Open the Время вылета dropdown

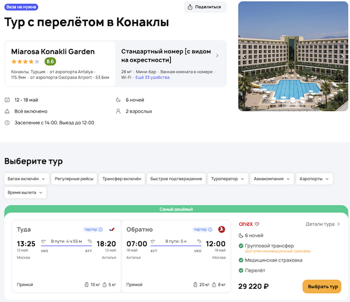point(25,192)
